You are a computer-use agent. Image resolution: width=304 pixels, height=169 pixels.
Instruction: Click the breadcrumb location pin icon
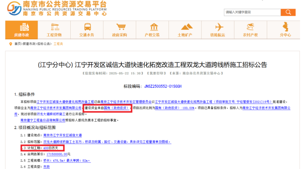click(x=11, y=44)
